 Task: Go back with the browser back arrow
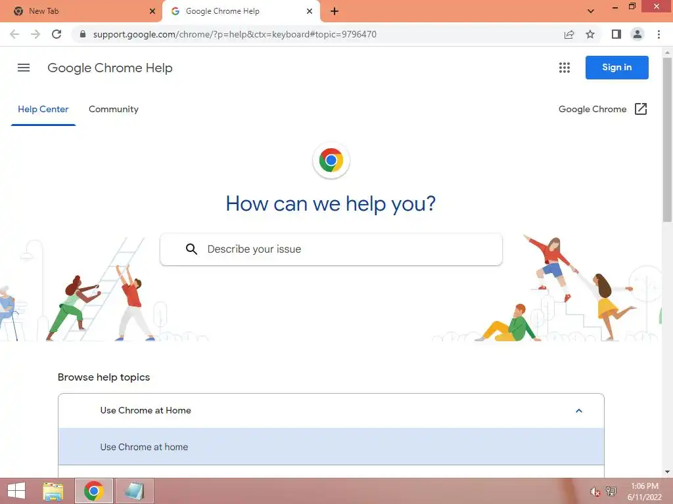pyautogui.click(x=14, y=34)
